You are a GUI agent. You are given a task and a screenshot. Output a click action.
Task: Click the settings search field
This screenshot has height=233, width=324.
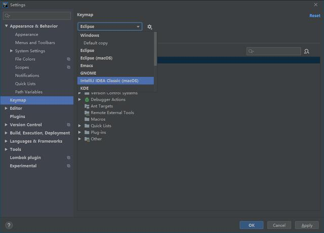coord(37,16)
